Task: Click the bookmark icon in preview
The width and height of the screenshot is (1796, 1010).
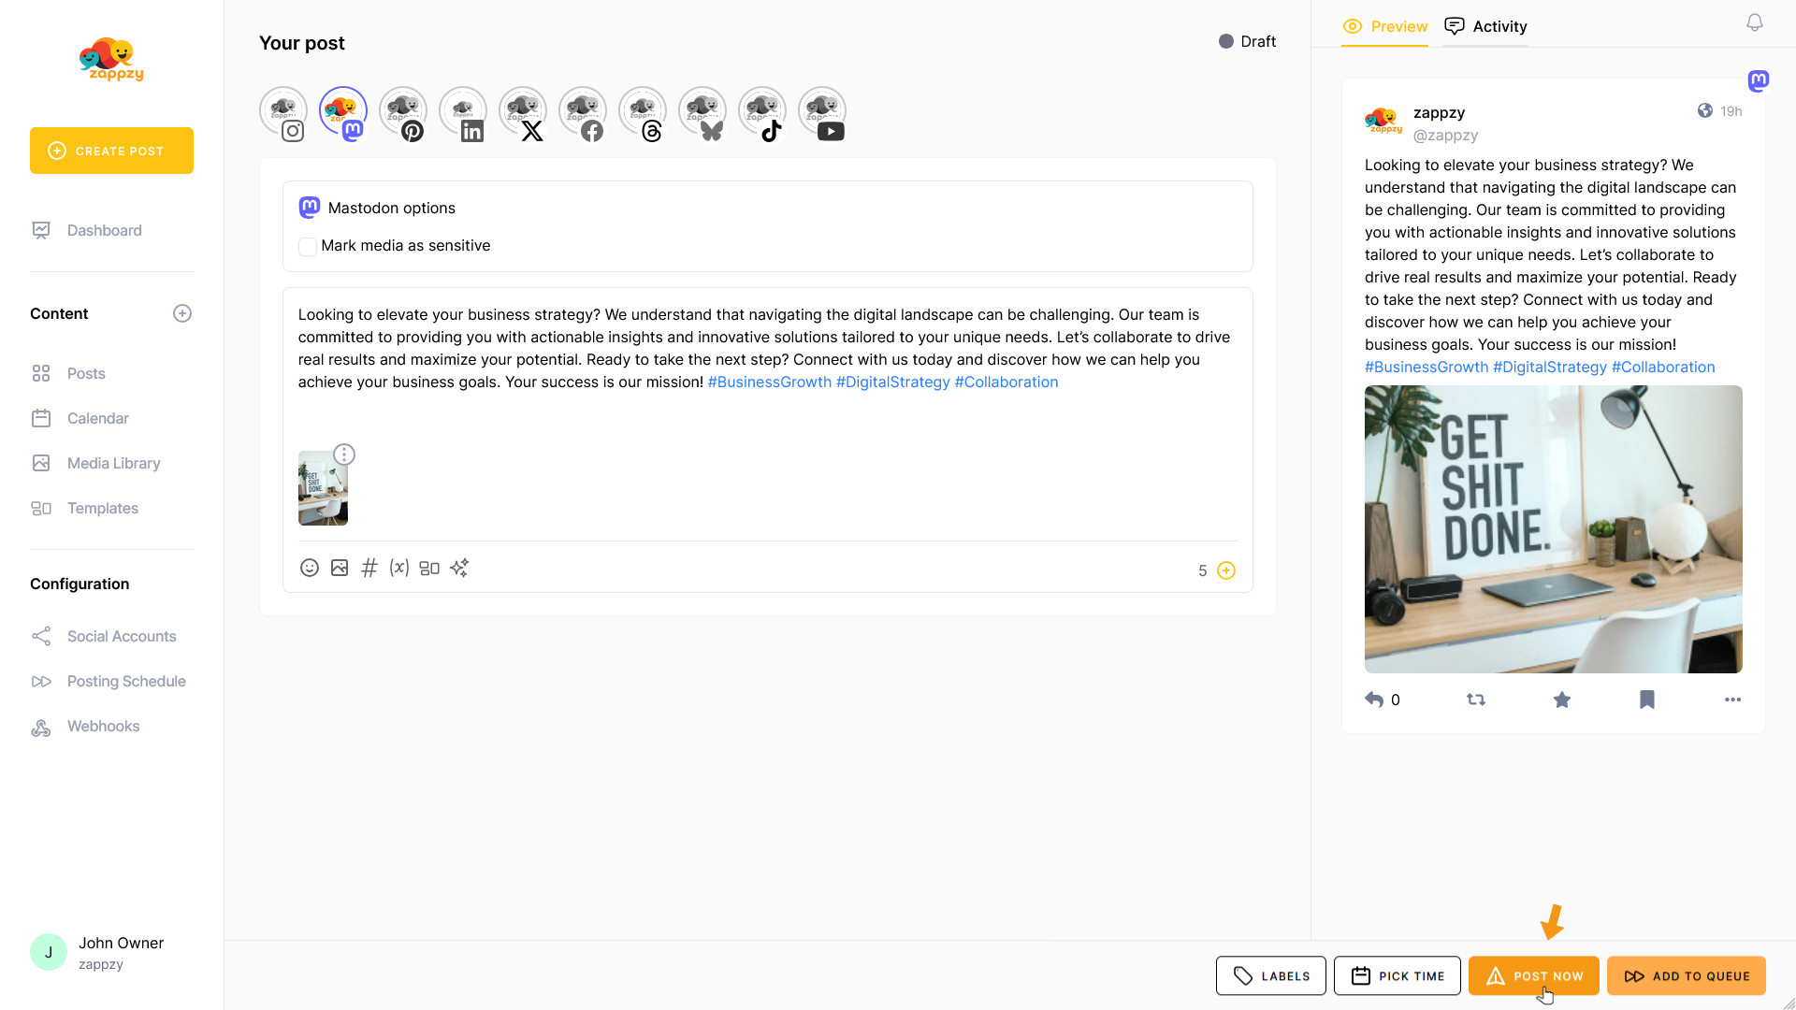Action: (x=1646, y=700)
